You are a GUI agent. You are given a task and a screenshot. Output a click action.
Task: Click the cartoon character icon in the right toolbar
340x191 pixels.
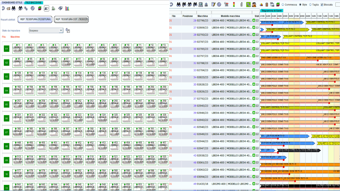254,5
